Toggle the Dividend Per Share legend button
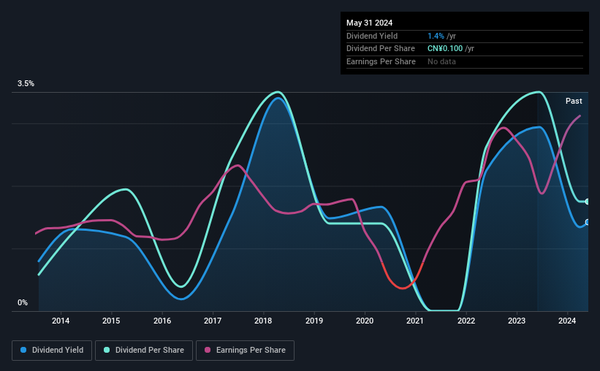This screenshot has width=600, height=371. 144,351
